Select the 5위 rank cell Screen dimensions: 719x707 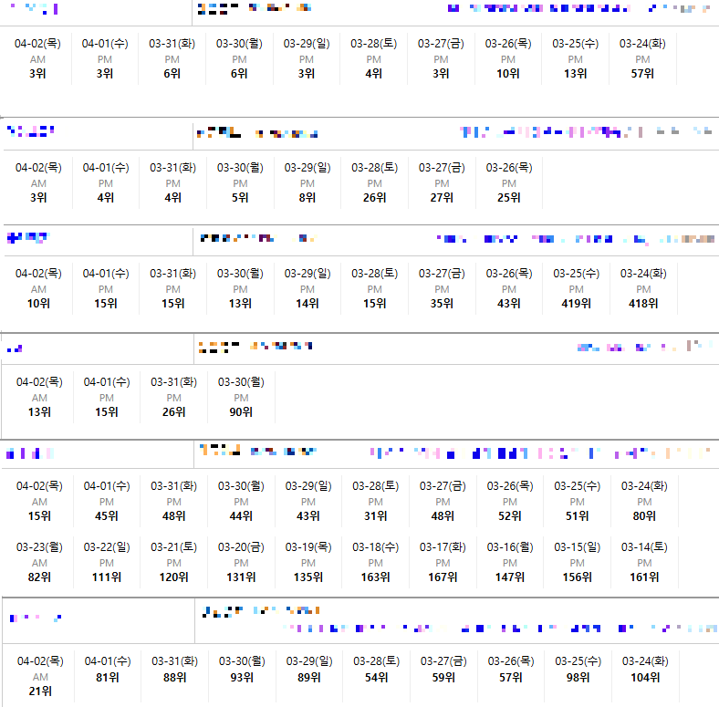pyautogui.click(x=240, y=198)
